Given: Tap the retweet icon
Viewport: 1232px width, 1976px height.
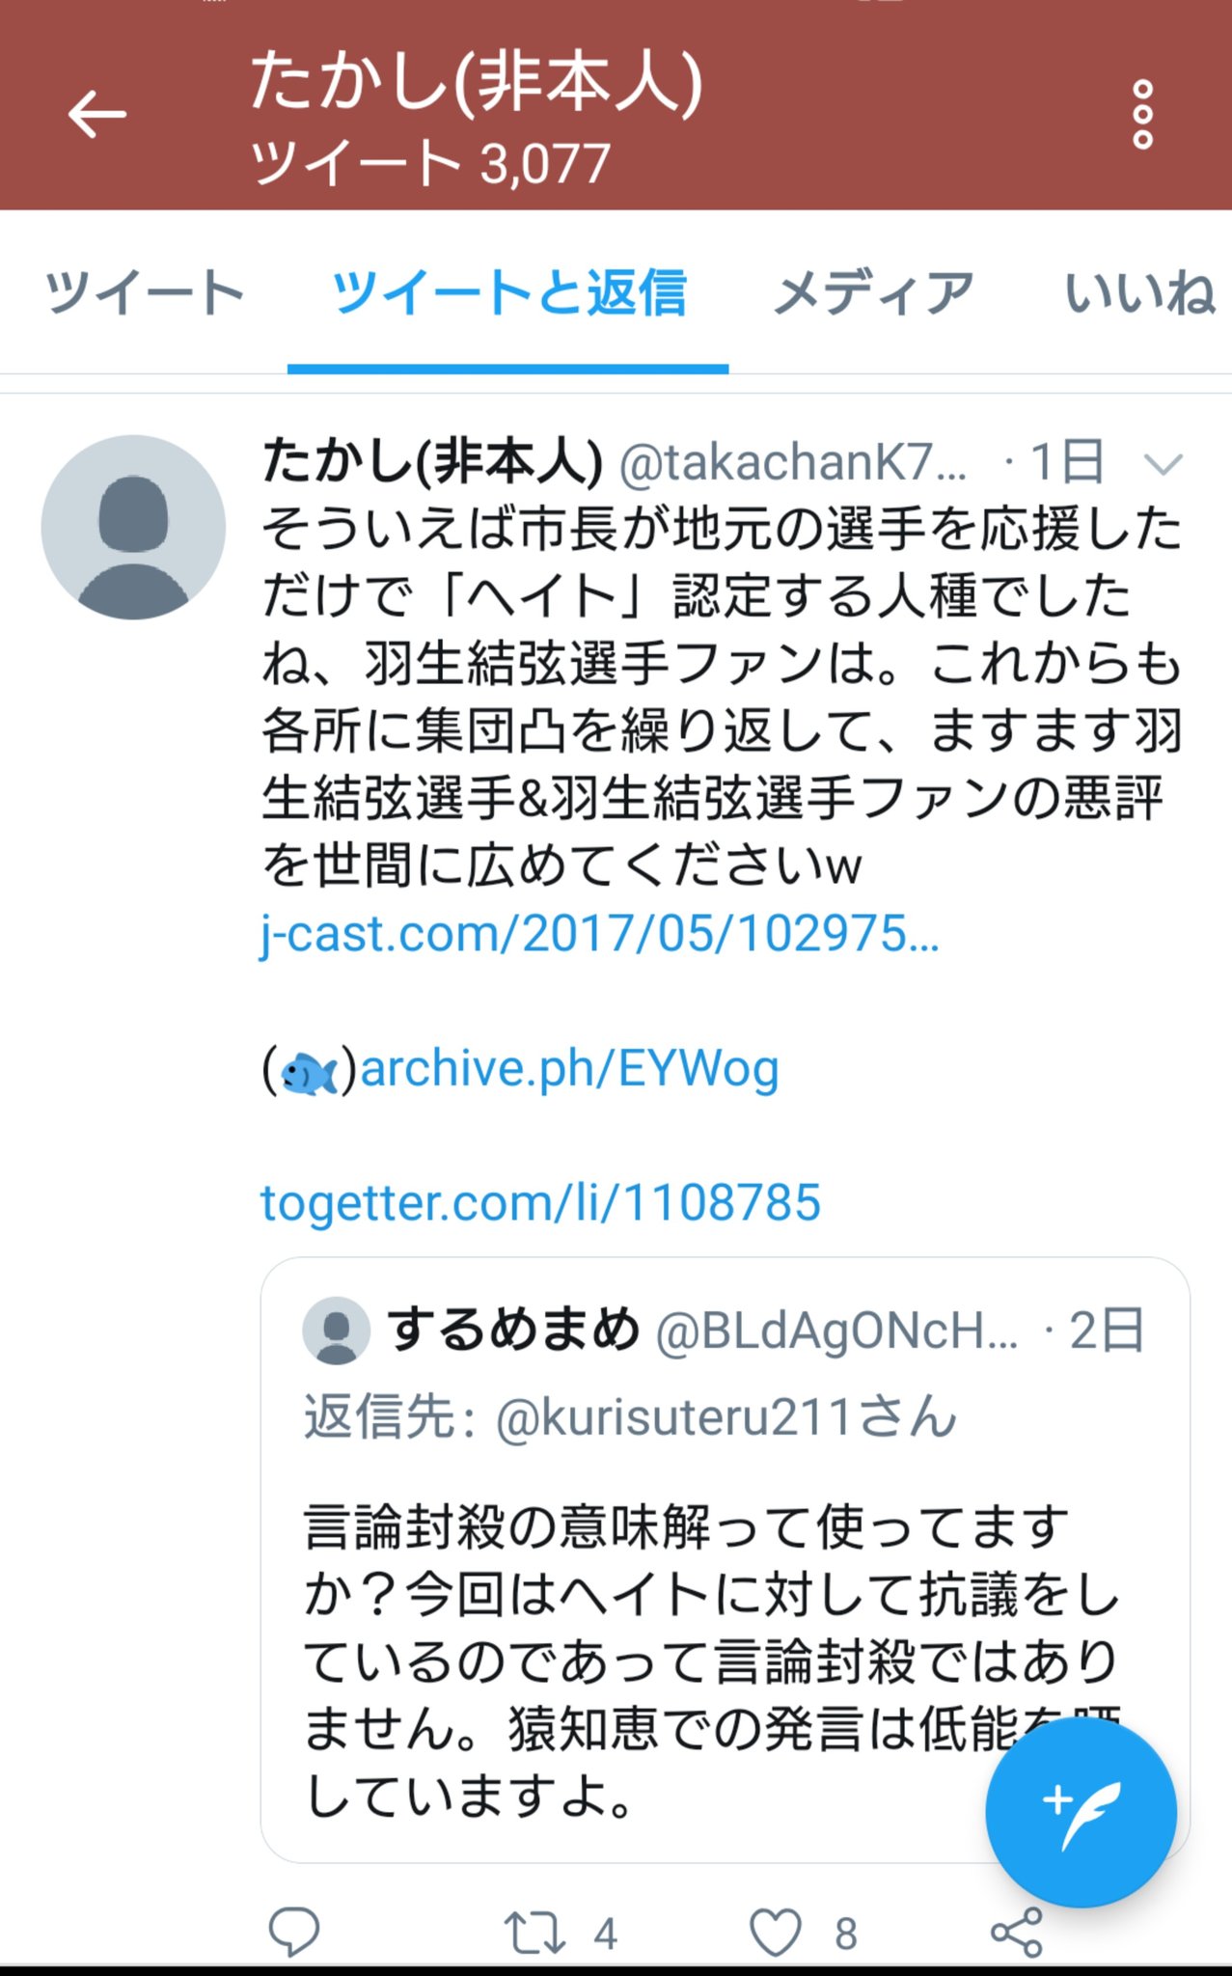Looking at the screenshot, I should click(x=534, y=1933).
